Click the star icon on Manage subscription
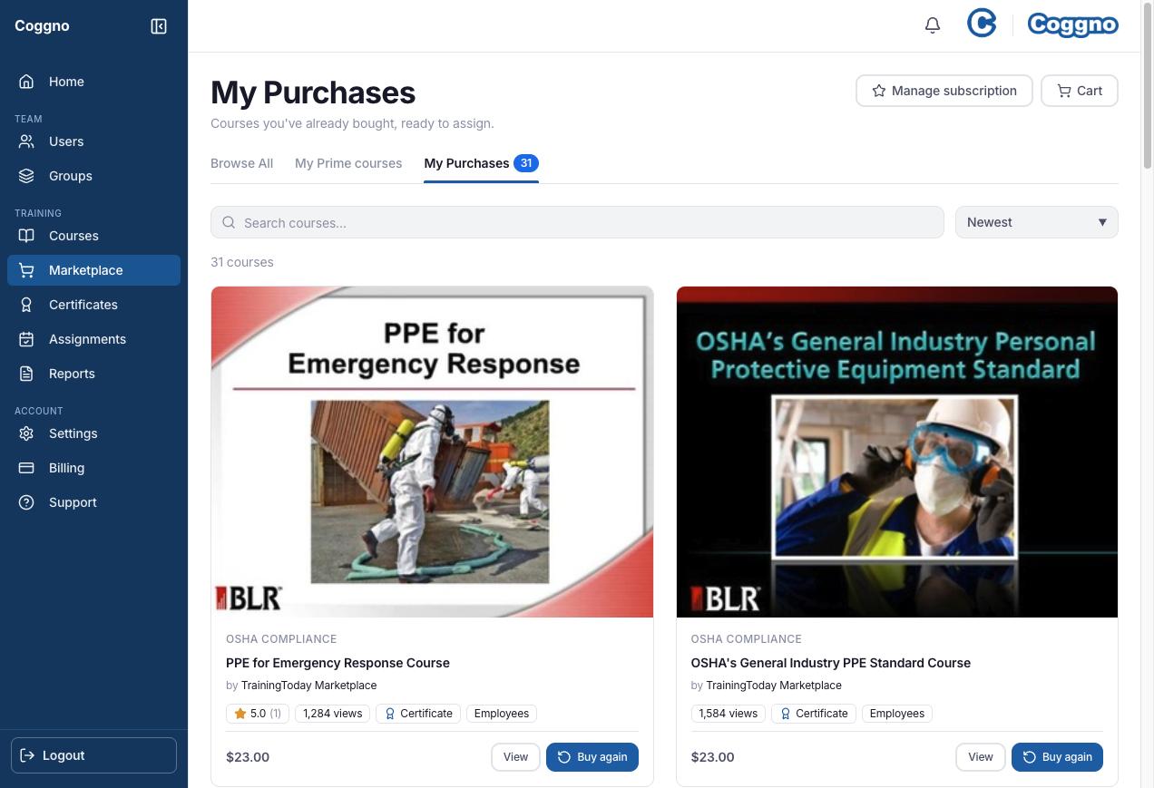Screen dimensions: 1154x788 coord(878,91)
